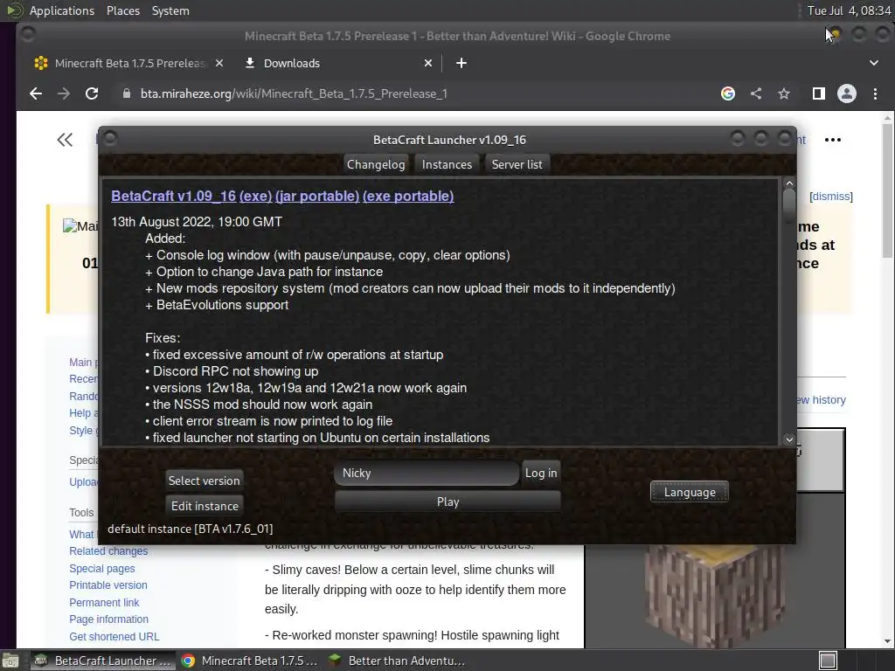
Task: Switch to Downloads tab
Action: tap(338, 63)
